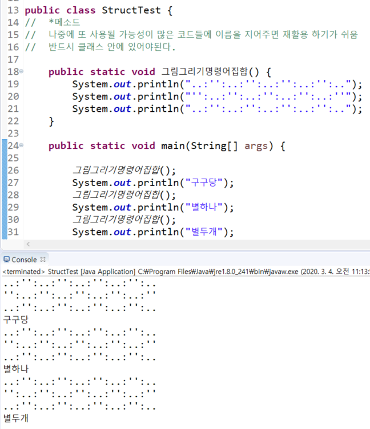Click the println statement on line 21
The image size is (370, 429).
point(217,109)
